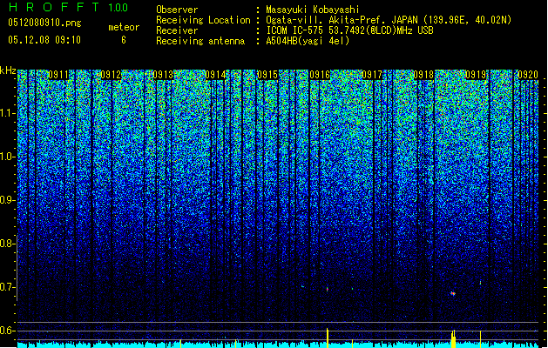Click the bright red meteor echo near 0919

(x=453, y=293)
